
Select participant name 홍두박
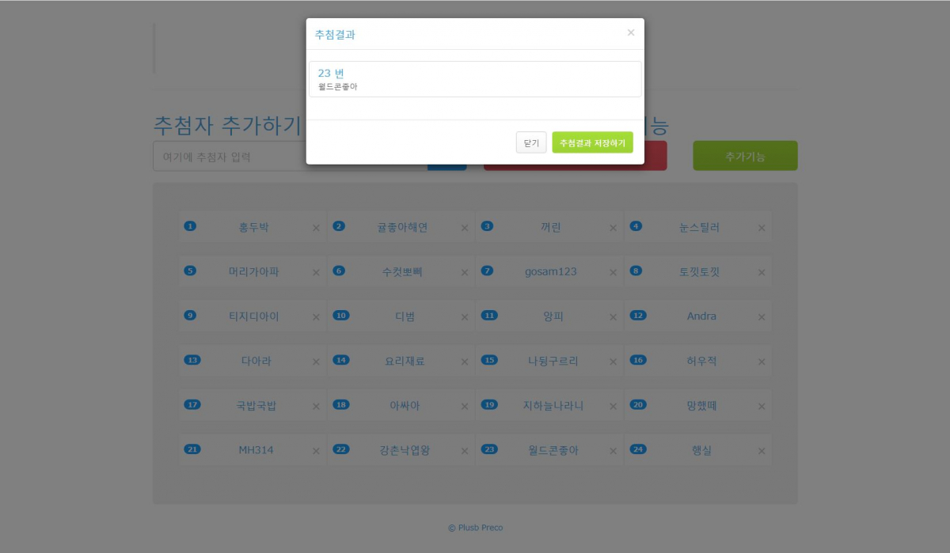254,227
